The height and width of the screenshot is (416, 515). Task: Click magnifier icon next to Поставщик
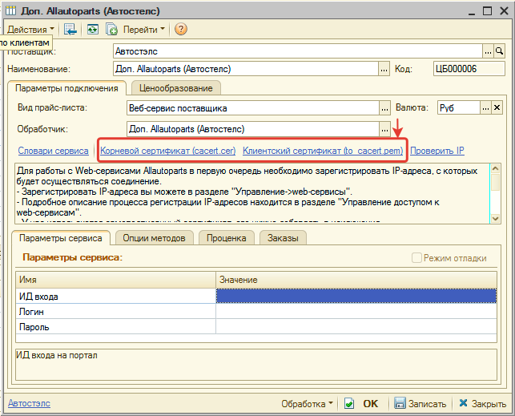(x=499, y=51)
